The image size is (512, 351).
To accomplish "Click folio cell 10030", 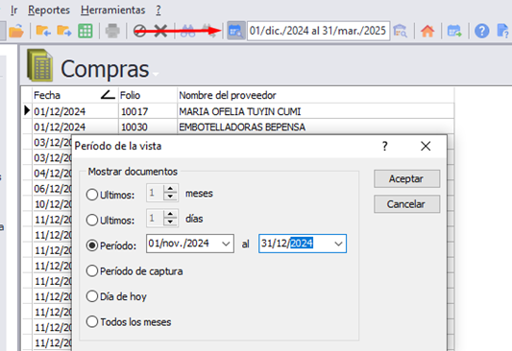I will [x=148, y=128].
